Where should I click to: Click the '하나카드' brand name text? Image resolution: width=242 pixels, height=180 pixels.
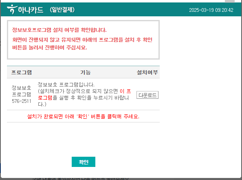(x=31, y=10)
